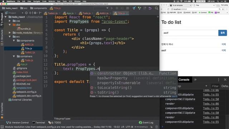The width and height of the screenshot is (229, 129).
Task: Expand the node_modules folder
Action: point(10,33)
